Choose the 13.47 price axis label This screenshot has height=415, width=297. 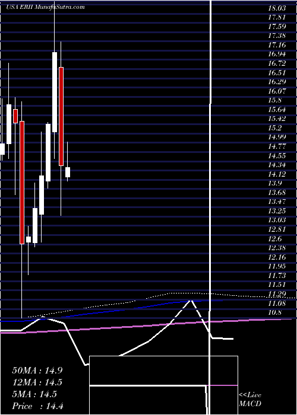click(x=277, y=202)
